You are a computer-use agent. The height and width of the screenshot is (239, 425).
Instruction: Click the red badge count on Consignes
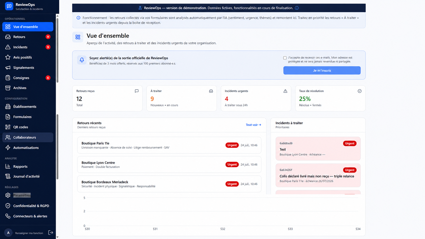pyautogui.click(x=48, y=78)
